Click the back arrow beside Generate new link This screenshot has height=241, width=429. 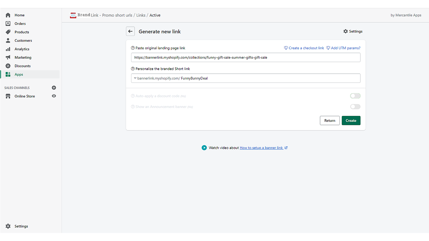(130, 31)
